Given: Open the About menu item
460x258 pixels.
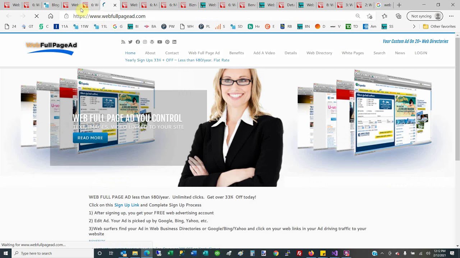Looking at the screenshot, I should [150, 53].
